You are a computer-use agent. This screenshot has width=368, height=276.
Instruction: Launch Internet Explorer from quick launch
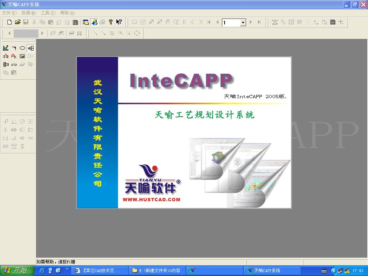click(42, 271)
